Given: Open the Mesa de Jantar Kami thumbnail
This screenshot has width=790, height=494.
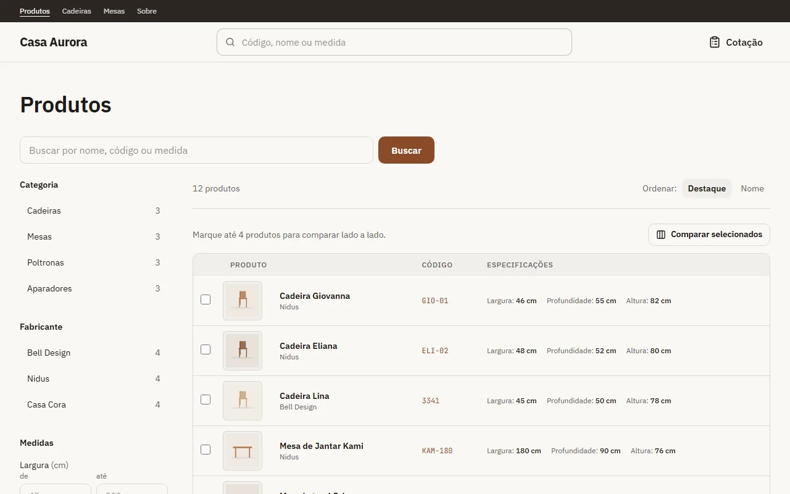Looking at the screenshot, I should [243, 451].
